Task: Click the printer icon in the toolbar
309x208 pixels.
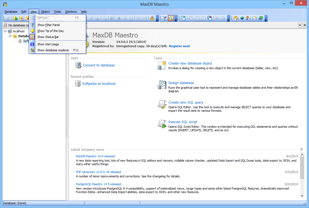Action: pyautogui.click(x=104, y=18)
